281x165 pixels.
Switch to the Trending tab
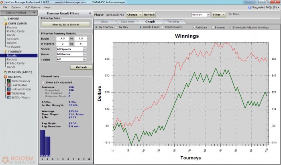point(173,22)
